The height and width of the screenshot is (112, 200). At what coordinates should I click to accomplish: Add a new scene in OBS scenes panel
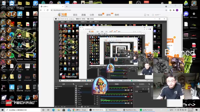(x=56, y=107)
